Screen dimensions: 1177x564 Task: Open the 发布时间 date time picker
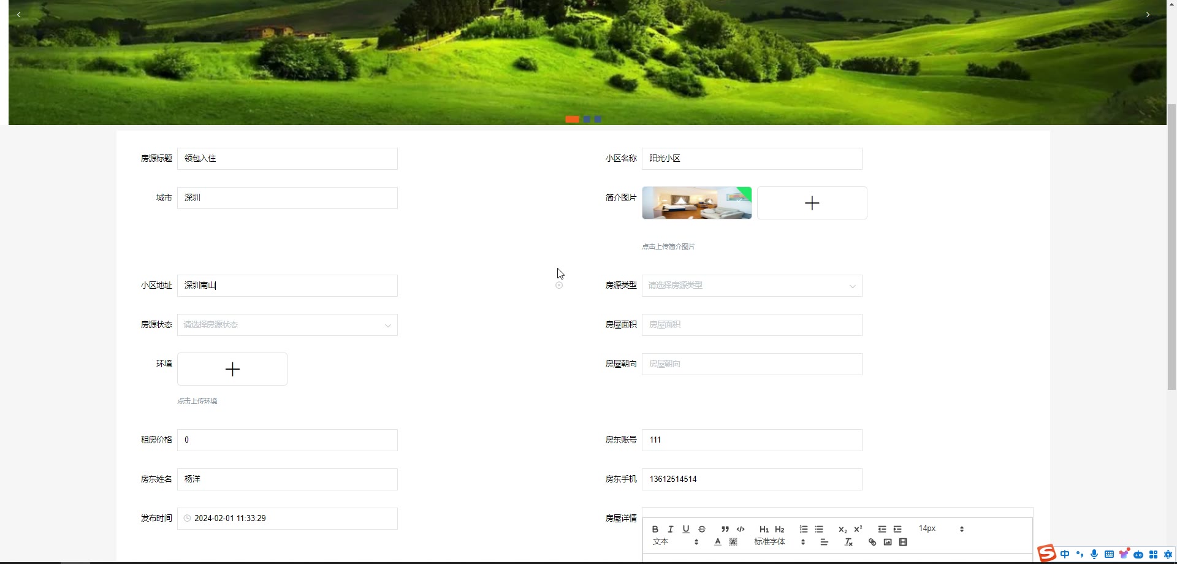tap(287, 519)
